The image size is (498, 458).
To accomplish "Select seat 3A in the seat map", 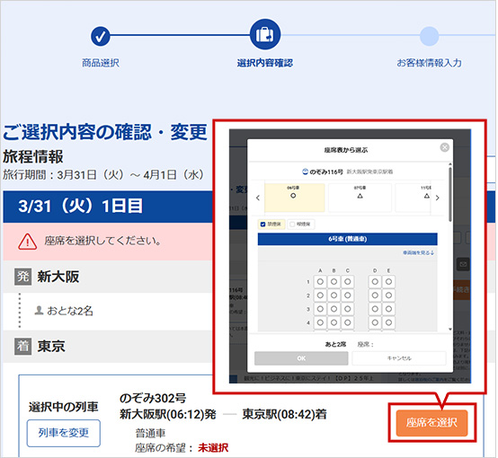I will pyautogui.click(x=320, y=309).
